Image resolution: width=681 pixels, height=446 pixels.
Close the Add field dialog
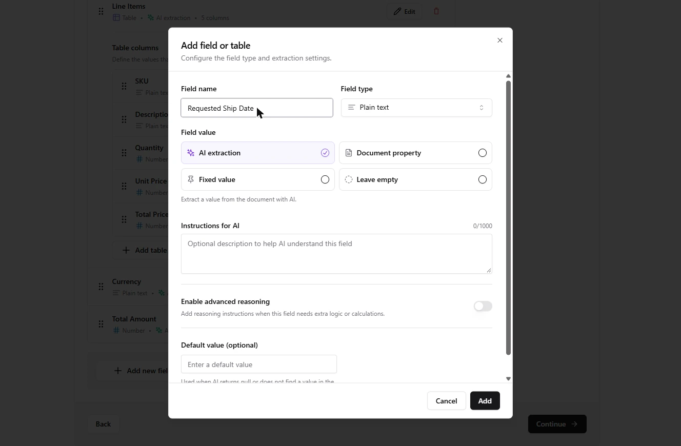pyautogui.click(x=500, y=40)
